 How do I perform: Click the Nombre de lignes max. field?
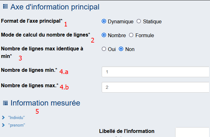coord(156,87)
